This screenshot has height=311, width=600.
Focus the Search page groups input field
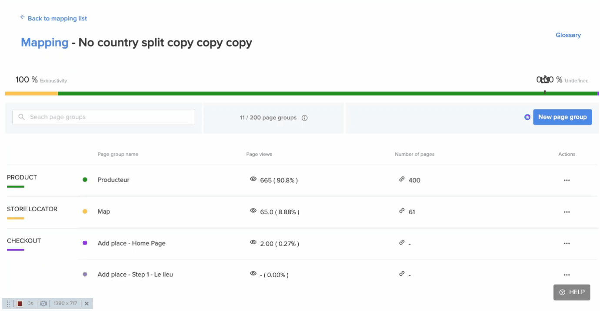click(103, 117)
